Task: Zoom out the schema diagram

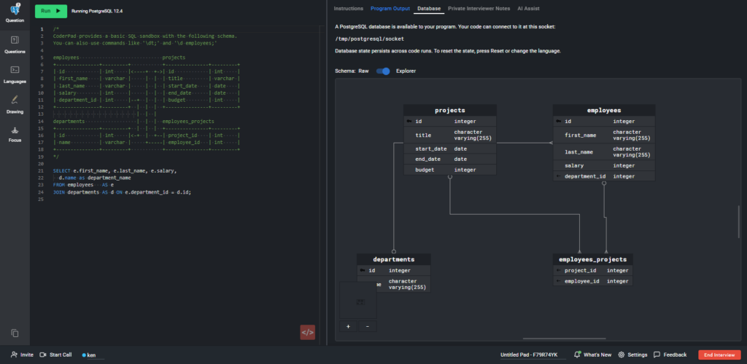Action: point(367,327)
